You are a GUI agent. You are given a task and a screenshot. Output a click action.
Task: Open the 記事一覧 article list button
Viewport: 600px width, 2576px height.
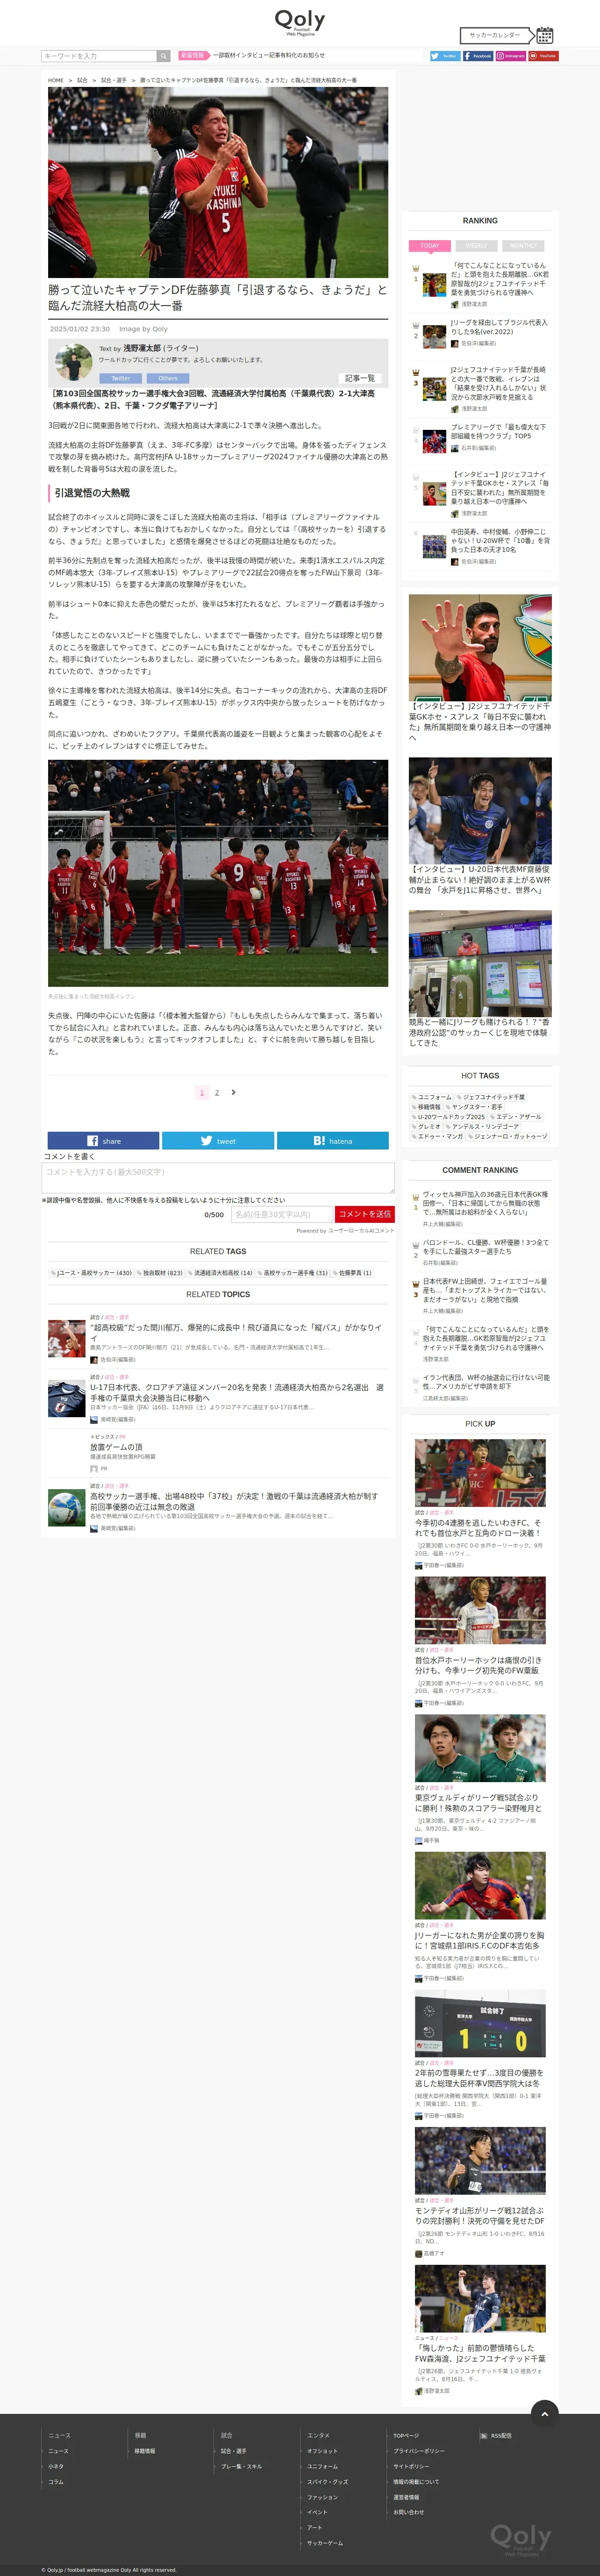pyautogui.click(x=360, y=378)
